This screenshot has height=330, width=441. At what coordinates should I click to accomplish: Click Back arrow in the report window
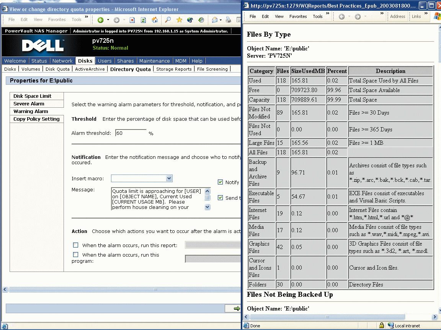coord(341,16)
